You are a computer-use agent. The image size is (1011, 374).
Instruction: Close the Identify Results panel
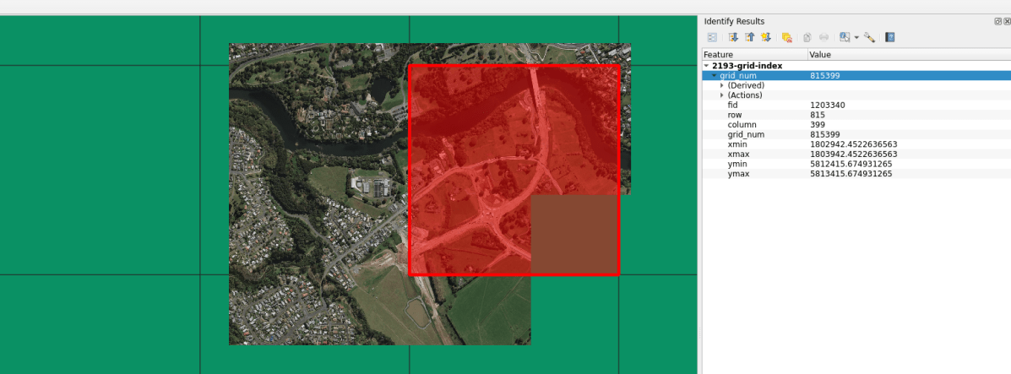coord(1006,21)
